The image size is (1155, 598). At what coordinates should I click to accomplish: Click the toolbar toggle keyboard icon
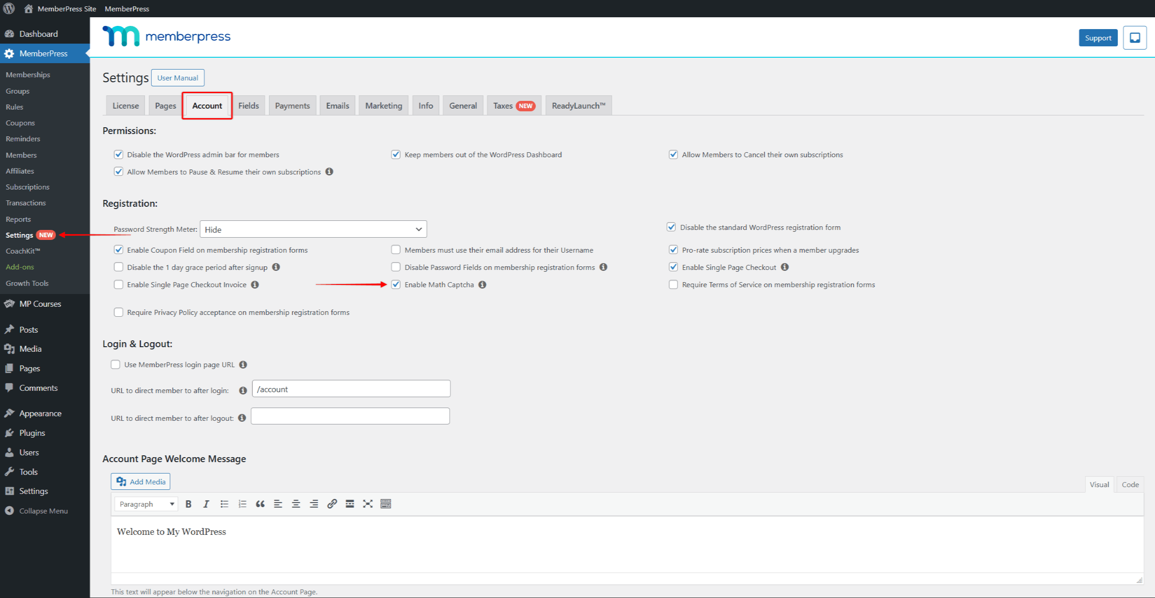click(x=386, y=504)
